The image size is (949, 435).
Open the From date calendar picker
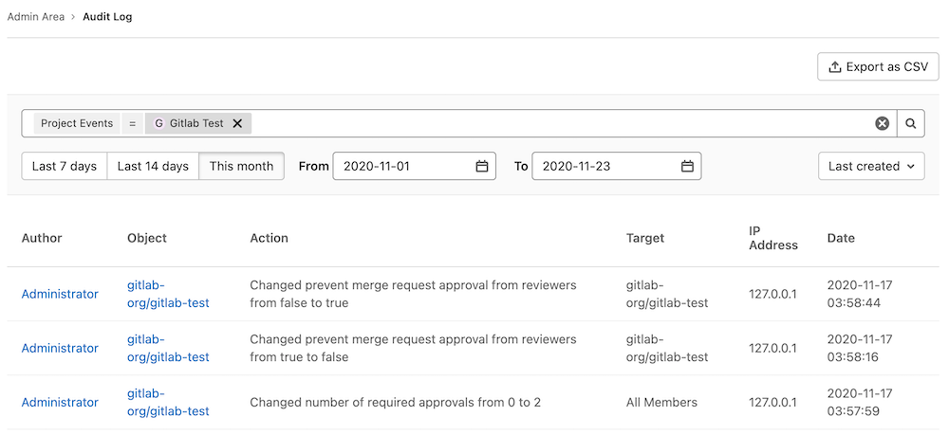pos(482,166)
